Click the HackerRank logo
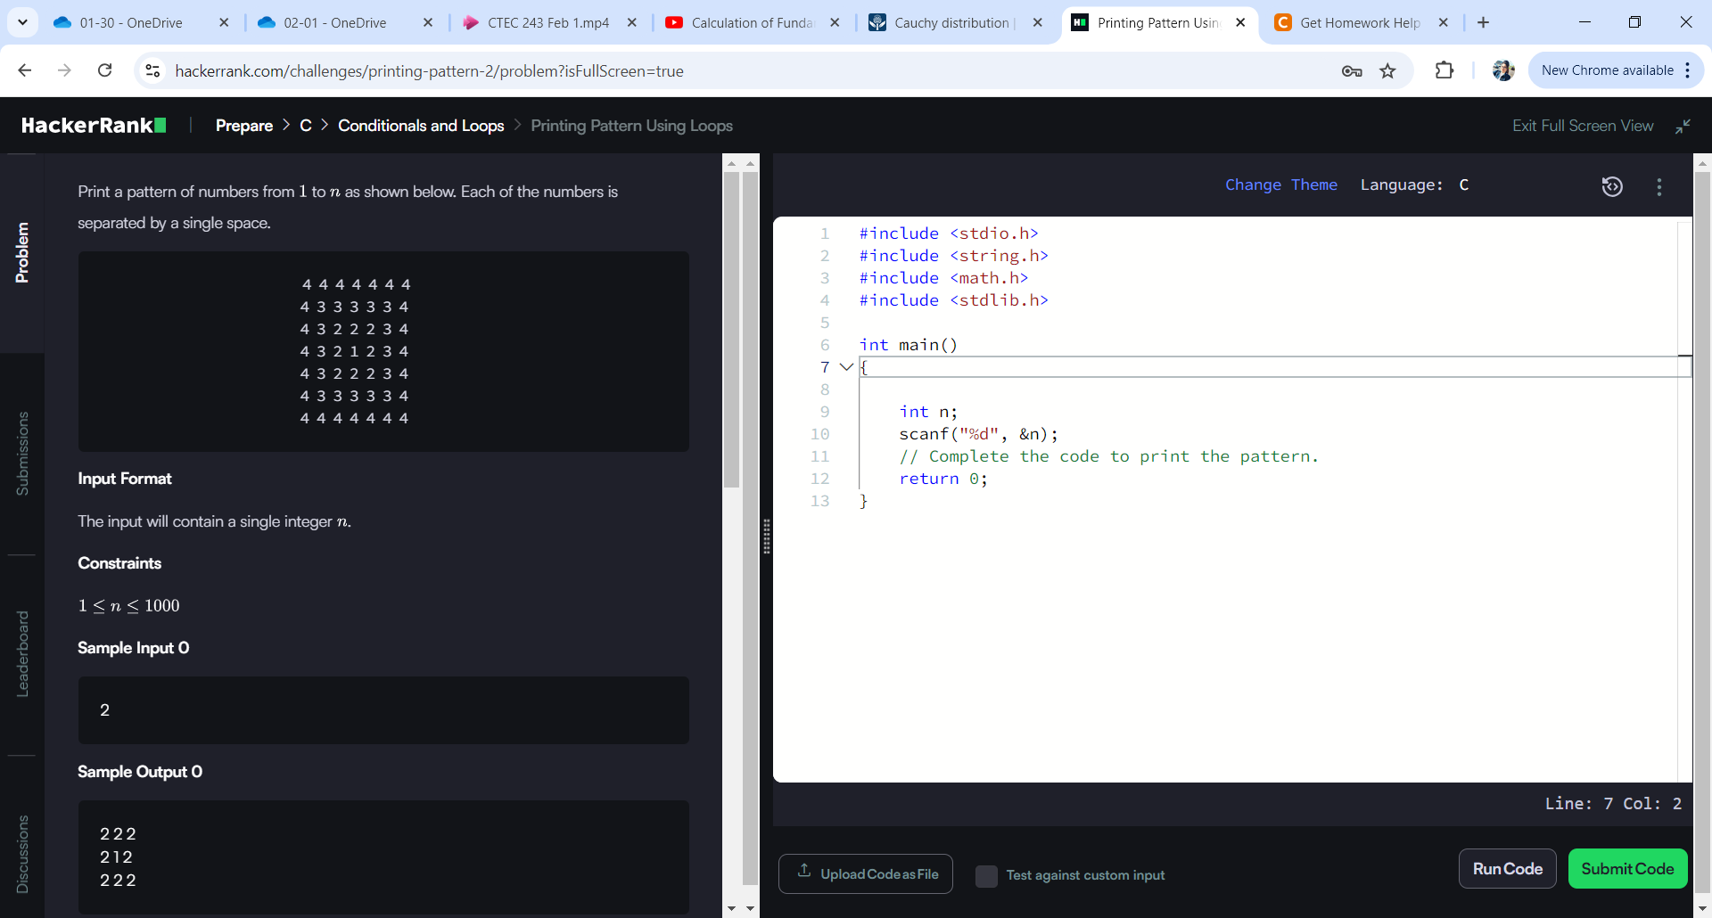Image resolution: width=1712 pixels, height=918 pixels. coord(94,126)
